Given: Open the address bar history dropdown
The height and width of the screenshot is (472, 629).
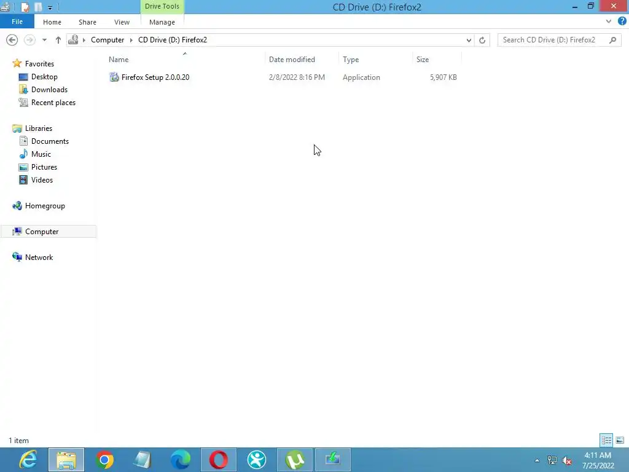Looking at the screenshot, I should coord(469,40).
